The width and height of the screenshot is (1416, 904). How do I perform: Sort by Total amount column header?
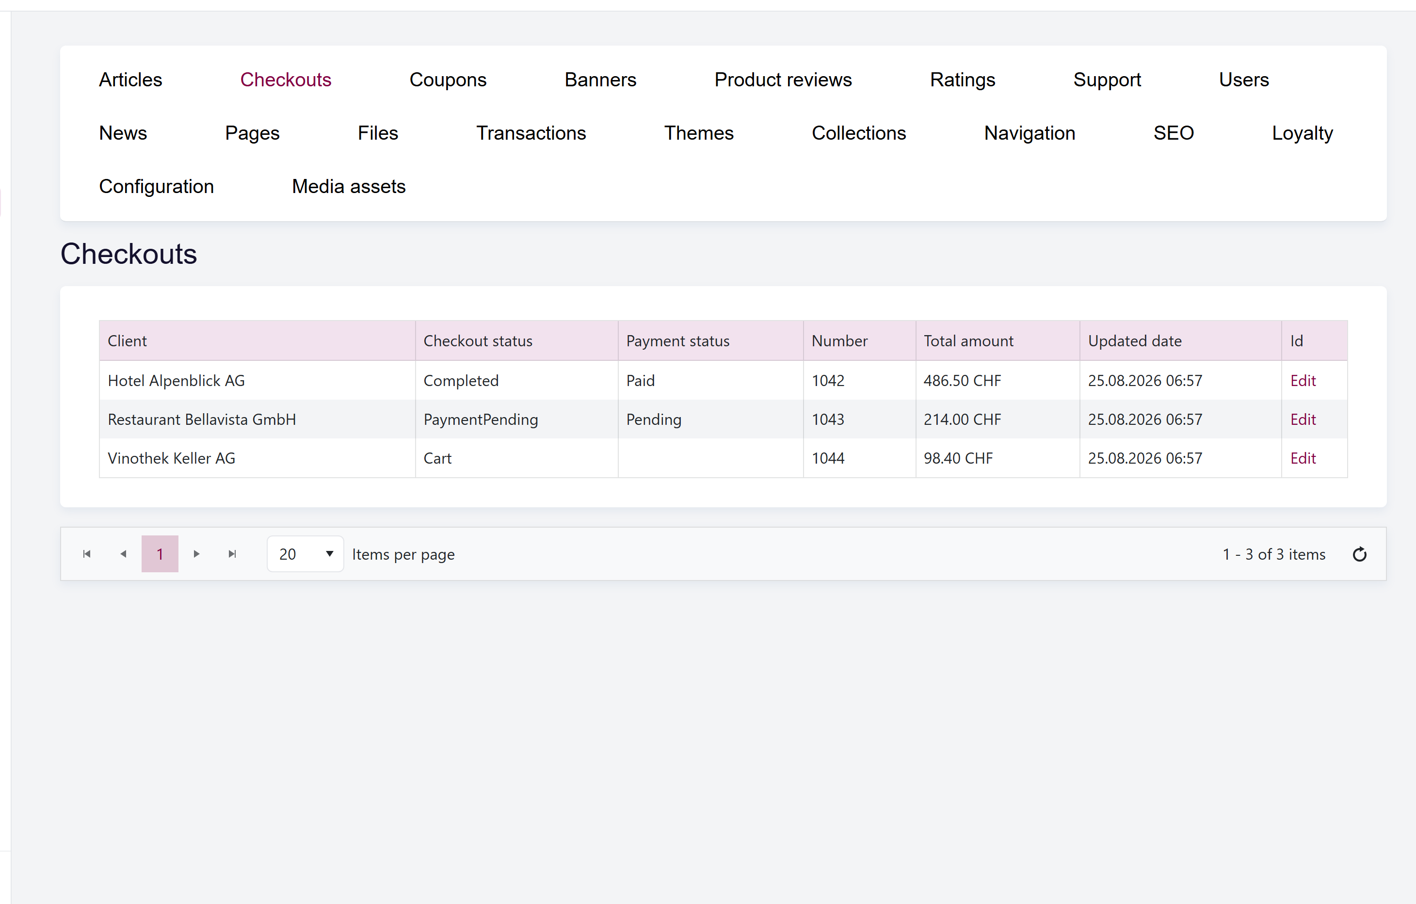tap(998, 340)
